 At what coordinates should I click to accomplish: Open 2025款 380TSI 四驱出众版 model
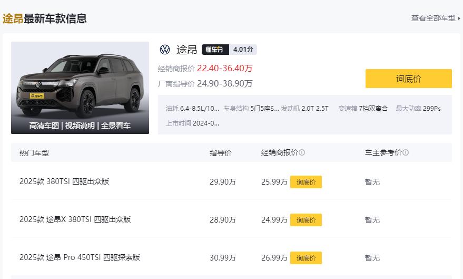coord(64,181)
